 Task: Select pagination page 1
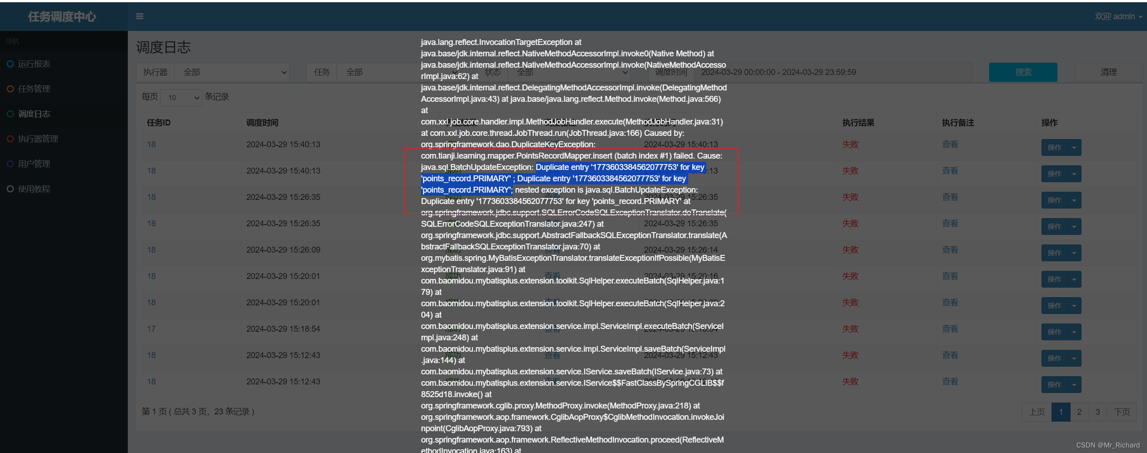pos(1061,412)
